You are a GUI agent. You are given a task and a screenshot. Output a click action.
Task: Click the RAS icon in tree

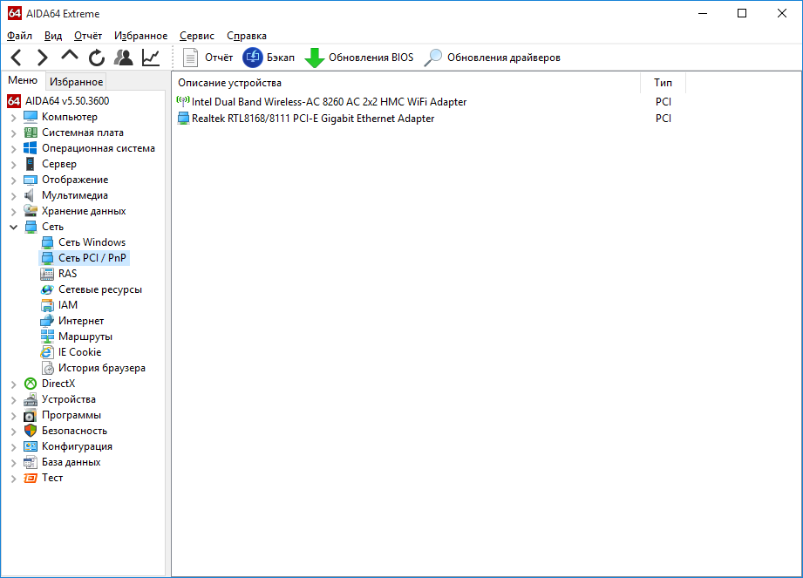pos(47,274)
